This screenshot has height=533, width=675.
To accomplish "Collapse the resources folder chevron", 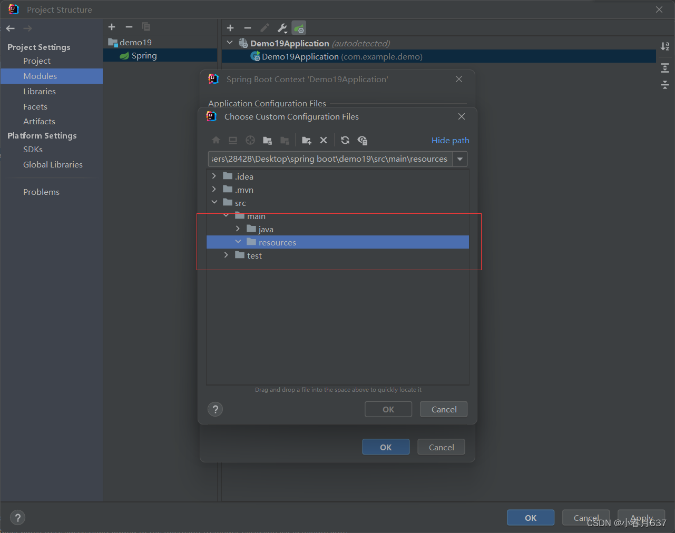I will 238,242.
